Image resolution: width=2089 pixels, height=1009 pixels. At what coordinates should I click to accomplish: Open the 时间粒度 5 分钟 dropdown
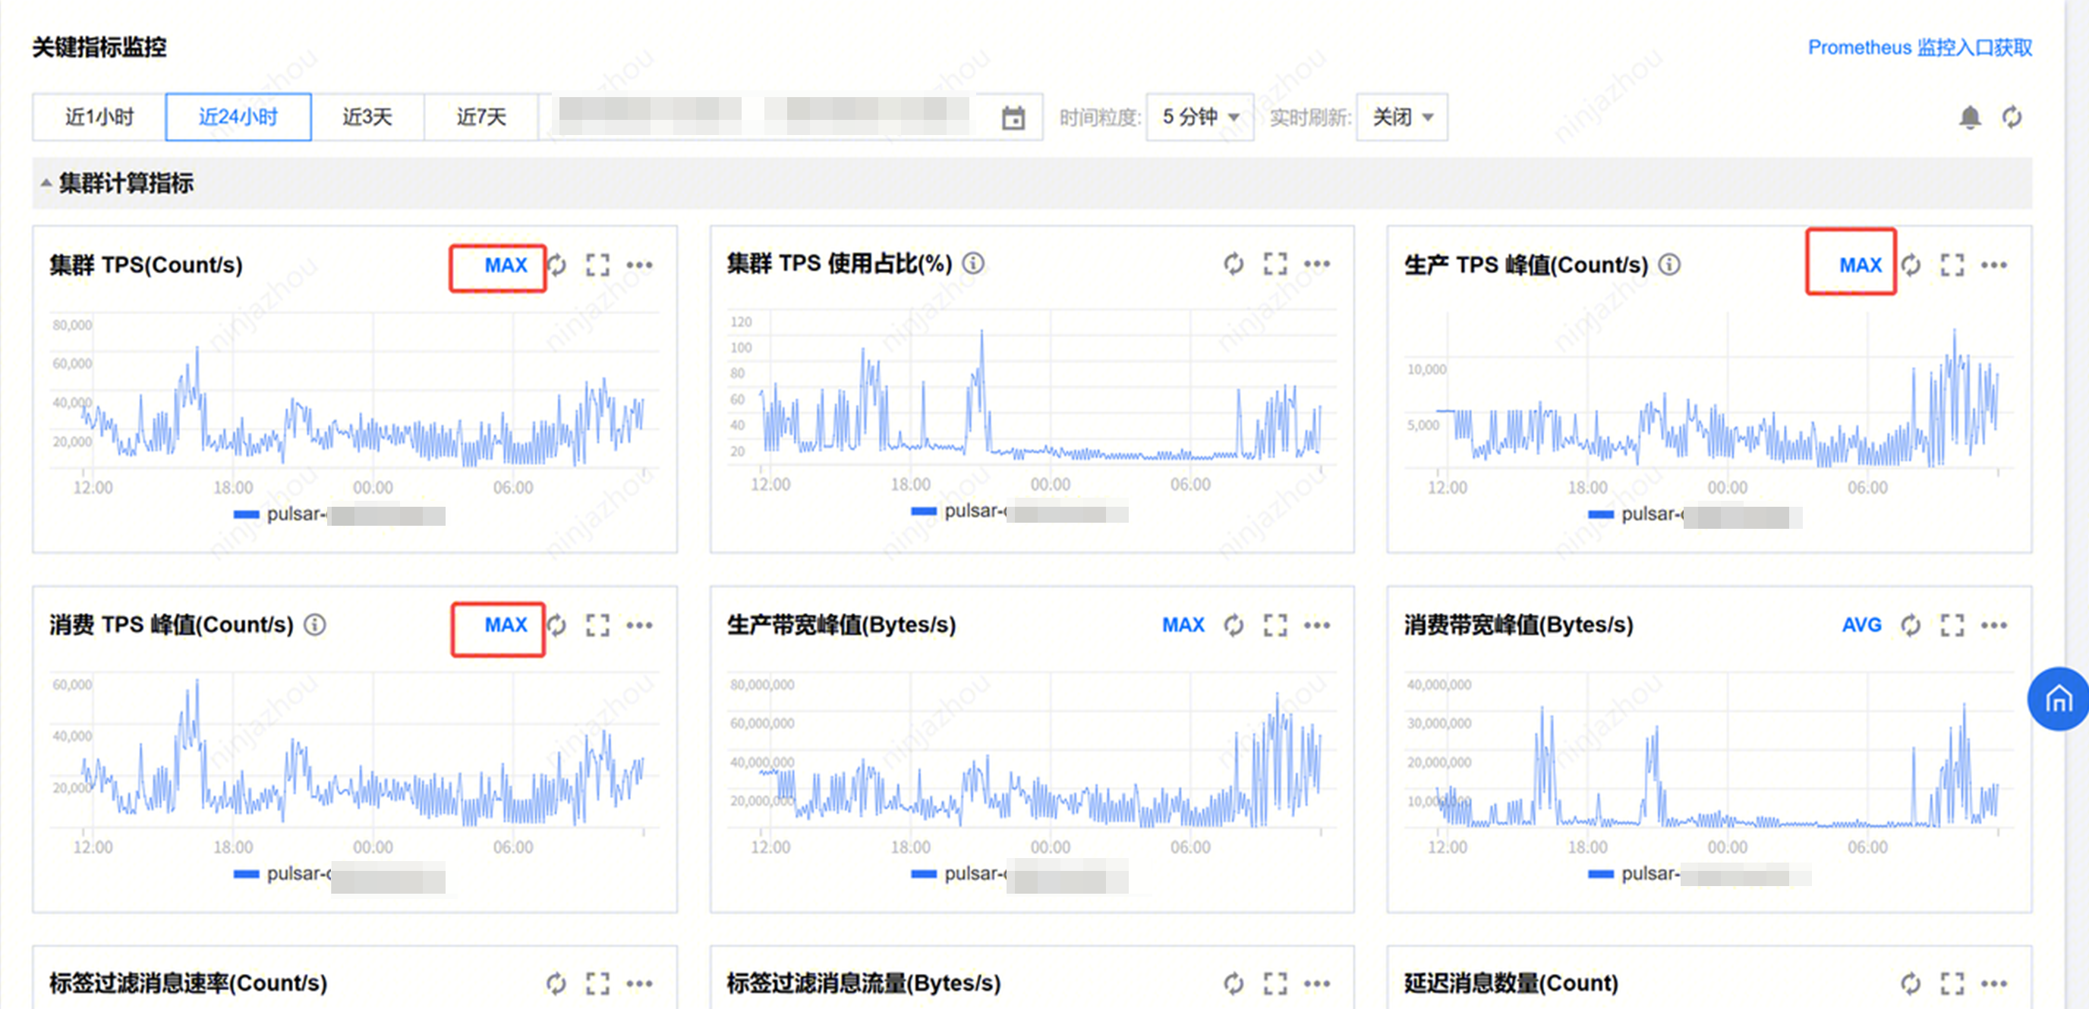pos(1199,118)
